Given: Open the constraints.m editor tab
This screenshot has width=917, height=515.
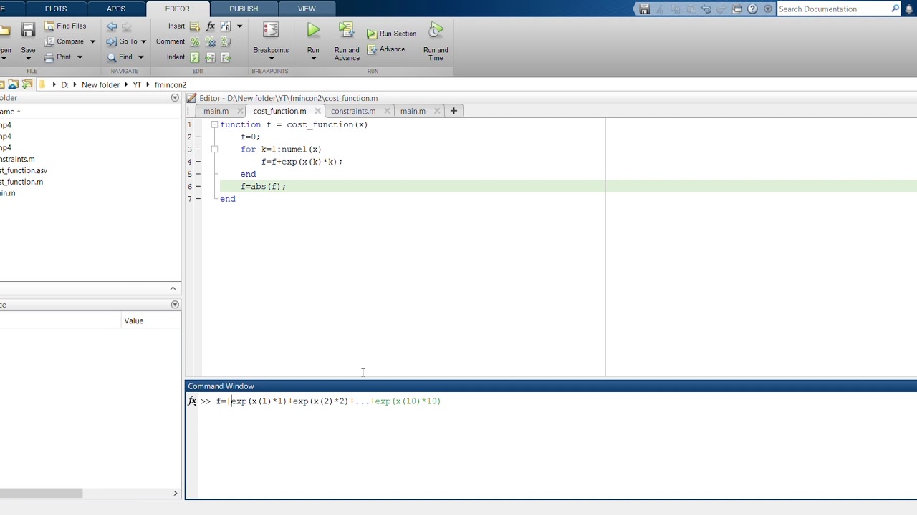Looking at the screenshot, I should click(x=353, y=111).
